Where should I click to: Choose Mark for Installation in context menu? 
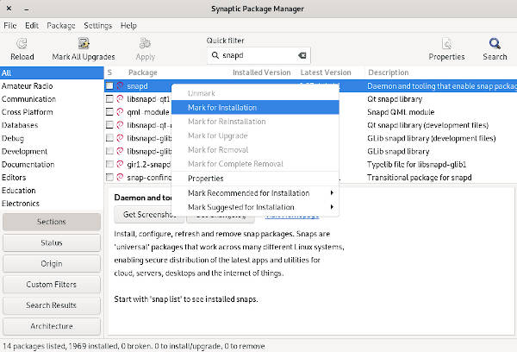255,107
